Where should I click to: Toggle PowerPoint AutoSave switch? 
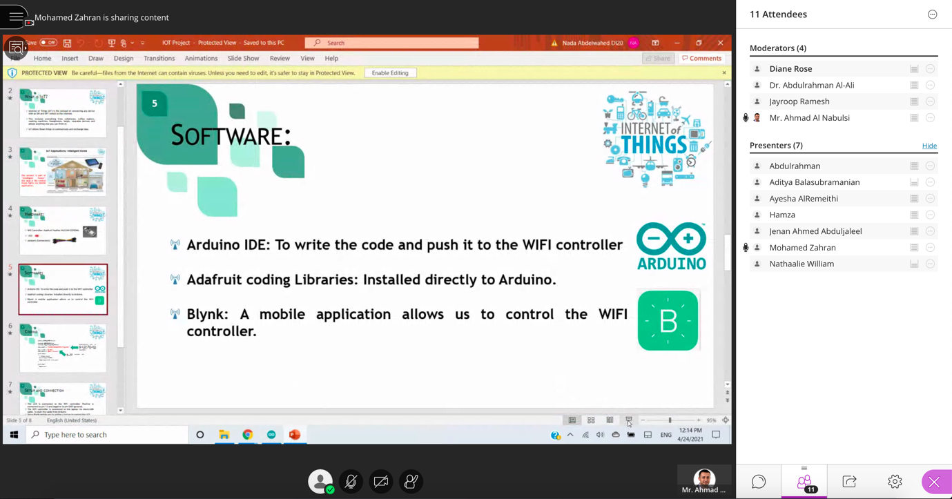[48, 43]
